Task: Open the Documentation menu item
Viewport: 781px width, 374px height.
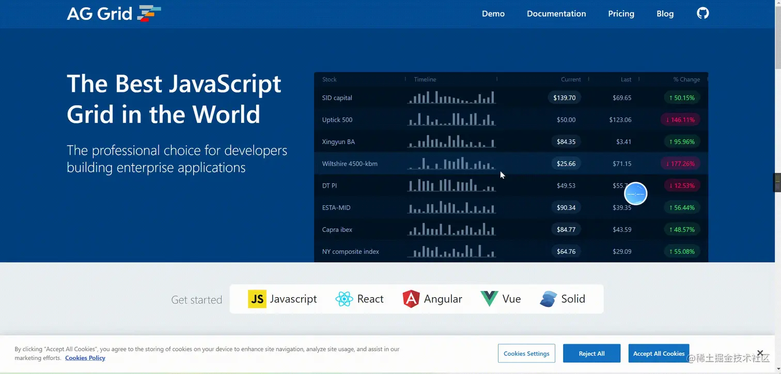Action: coord(556,14)
